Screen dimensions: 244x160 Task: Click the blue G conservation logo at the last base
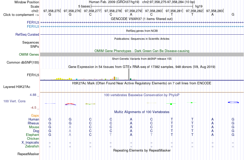[x=233, y=102]
